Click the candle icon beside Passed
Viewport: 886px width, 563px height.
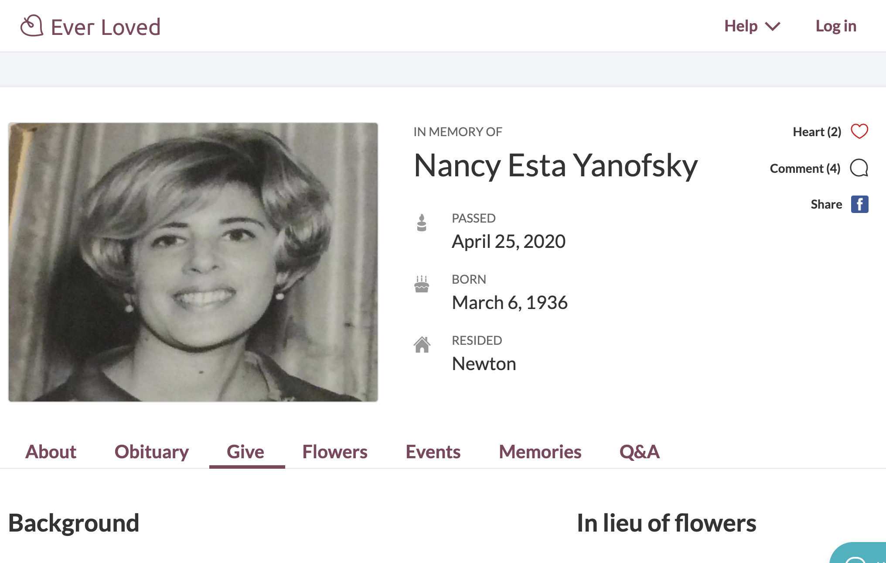pos(422,223)
